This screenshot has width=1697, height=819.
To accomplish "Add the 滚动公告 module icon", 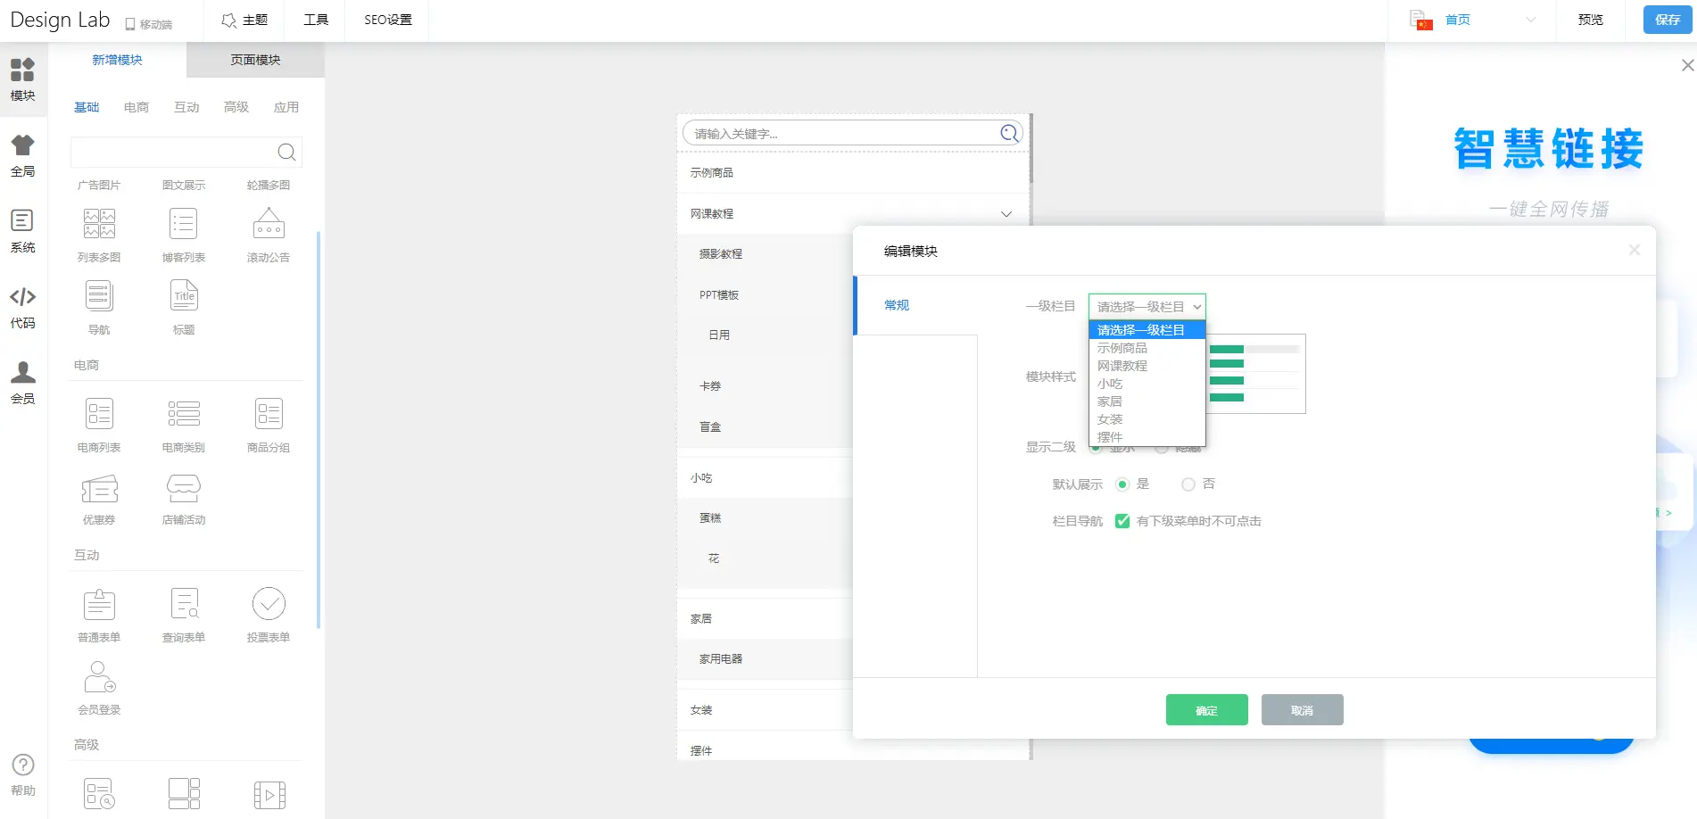I will [x=269, y=224].
